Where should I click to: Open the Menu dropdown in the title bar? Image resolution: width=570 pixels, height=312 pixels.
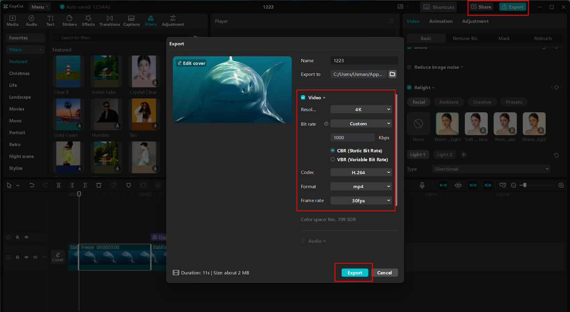point(40,7)
